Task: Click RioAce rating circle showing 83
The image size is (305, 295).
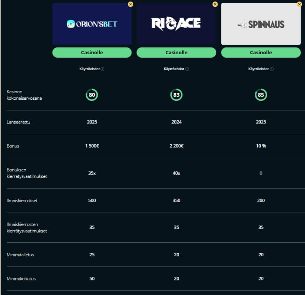Action: pos(176,95)
